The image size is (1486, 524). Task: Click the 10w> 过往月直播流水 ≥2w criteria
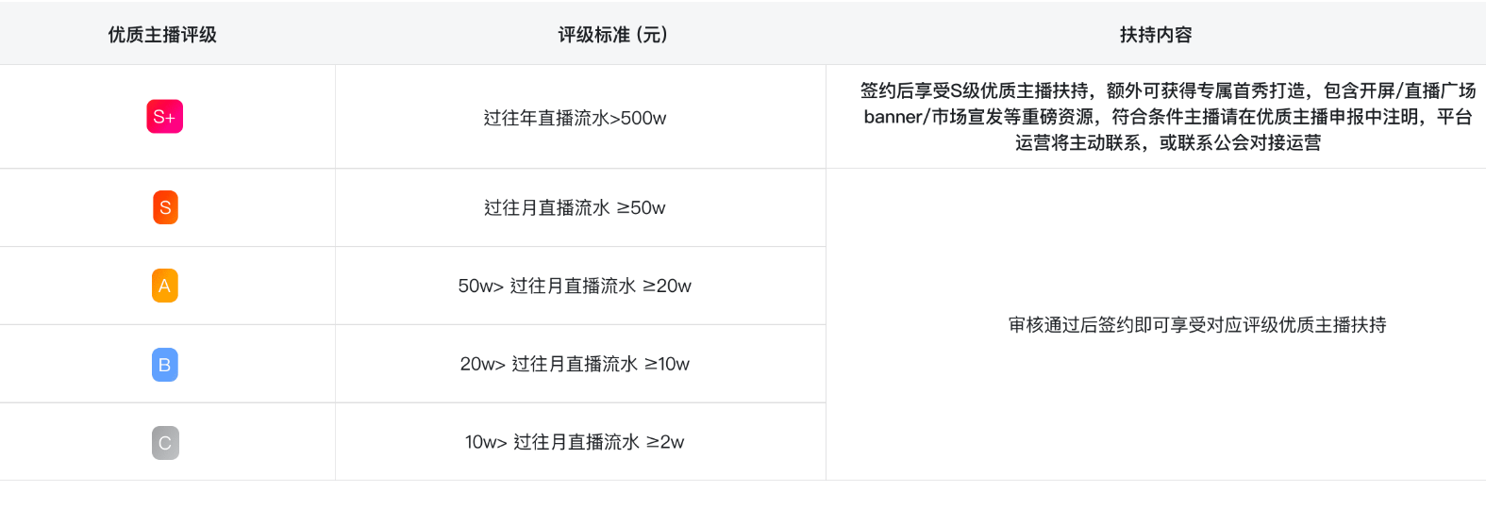click(575, 442)
